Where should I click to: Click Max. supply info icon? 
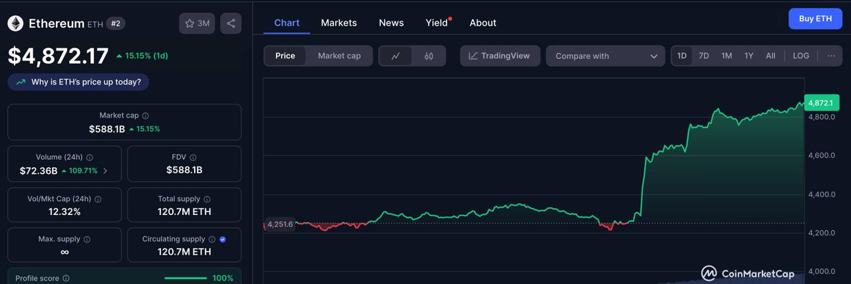point(87,240)
